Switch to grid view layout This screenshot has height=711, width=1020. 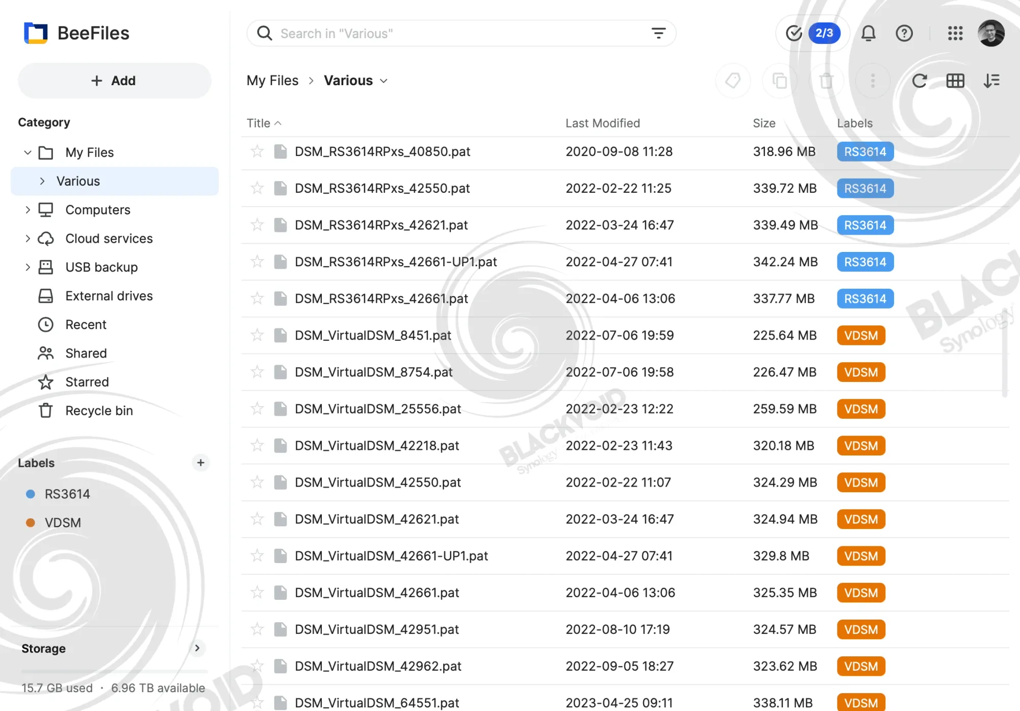pyautogui.click(x=955, y=81)
